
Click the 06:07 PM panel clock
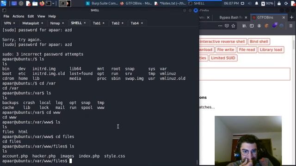231,3
